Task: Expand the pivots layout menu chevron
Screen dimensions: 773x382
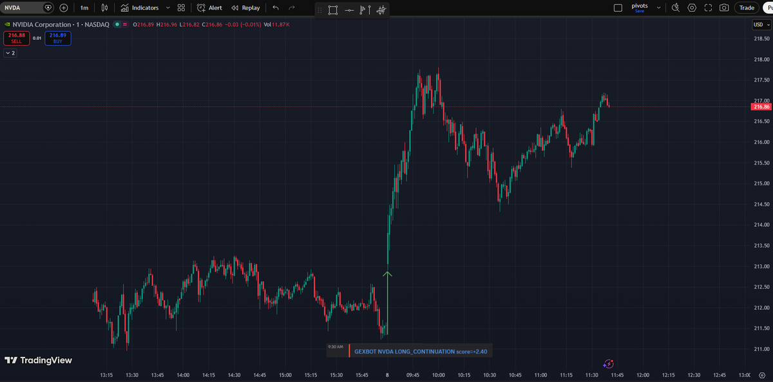Action: point(658,8)
